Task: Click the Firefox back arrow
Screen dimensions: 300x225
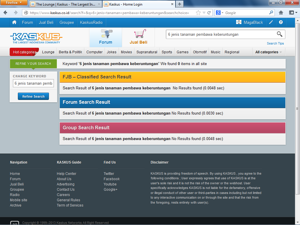Action: 5,13
